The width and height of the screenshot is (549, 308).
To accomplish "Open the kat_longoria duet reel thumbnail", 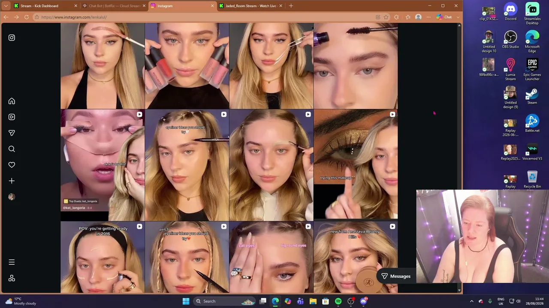I will [103, 165].
